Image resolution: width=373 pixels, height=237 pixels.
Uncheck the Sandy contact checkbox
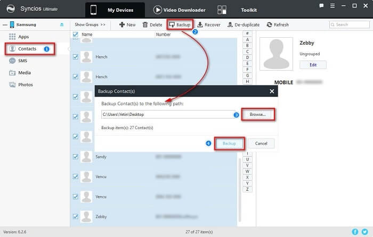76,157
